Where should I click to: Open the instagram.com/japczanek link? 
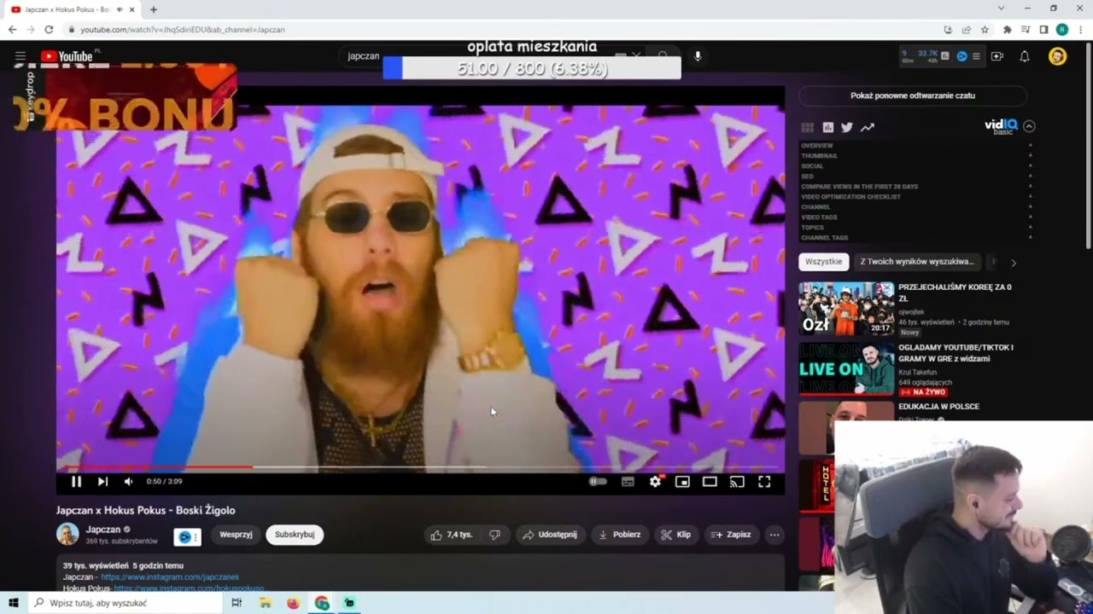coord(170,577)
